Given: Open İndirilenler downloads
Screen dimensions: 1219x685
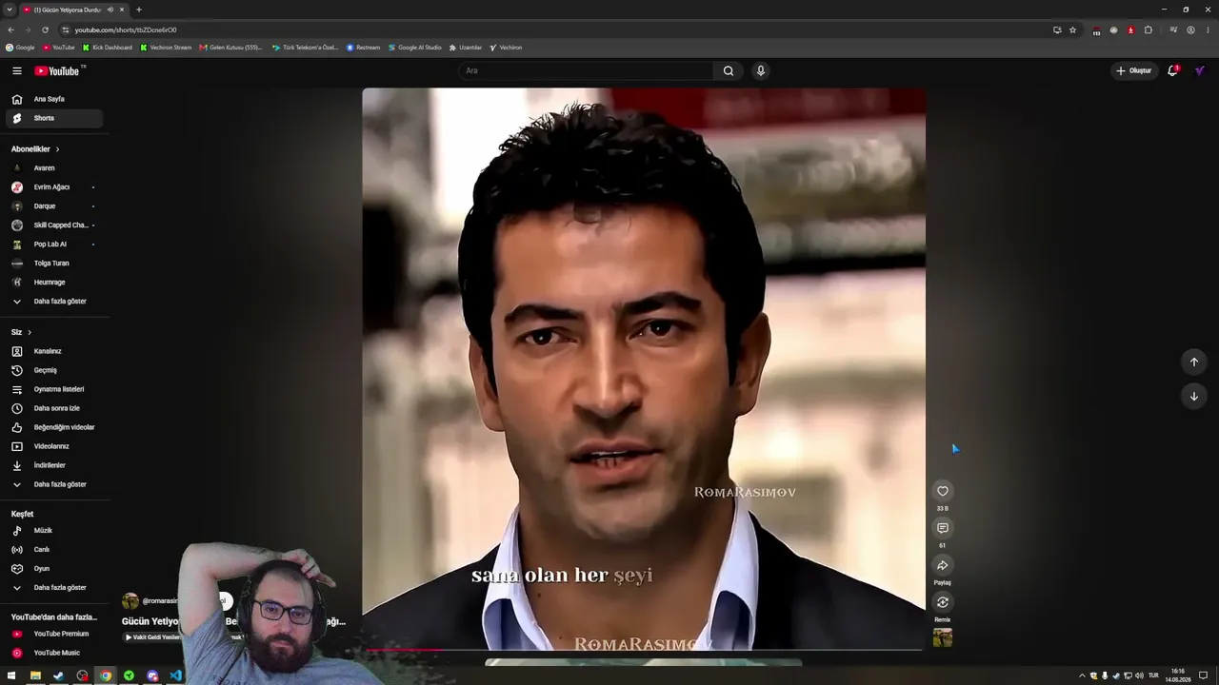Looking at the screenshot, I should click(54, 465).
